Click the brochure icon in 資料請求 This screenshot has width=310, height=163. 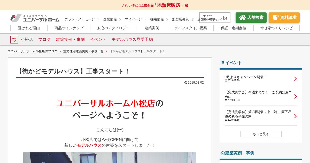pyautogui.click(x=275, y=18)
